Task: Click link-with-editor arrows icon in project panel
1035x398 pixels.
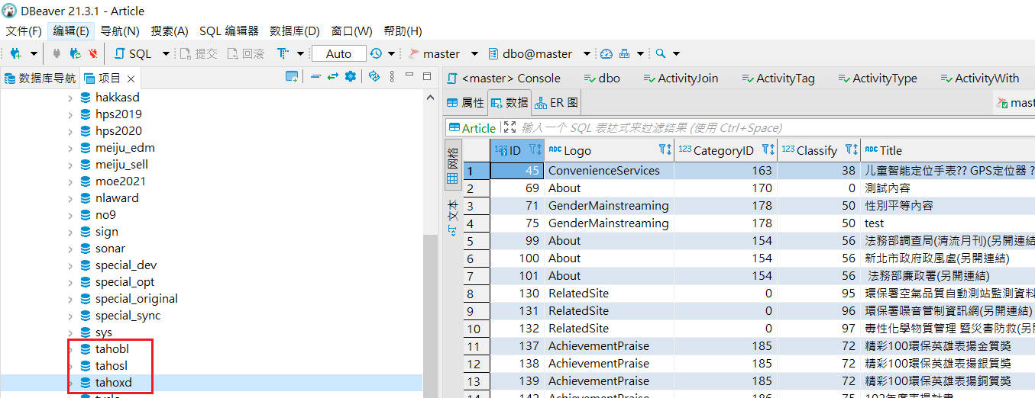Action: coord(333,77)
